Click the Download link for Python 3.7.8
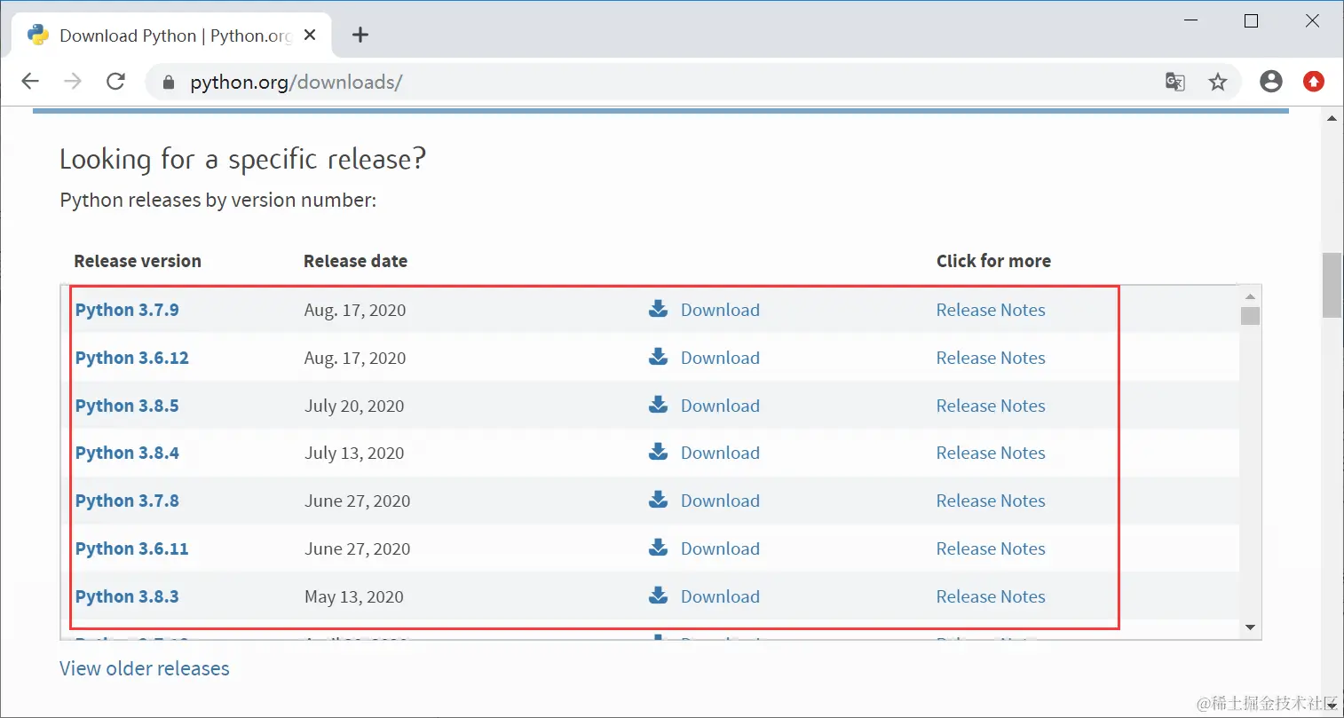 [720, 501]
